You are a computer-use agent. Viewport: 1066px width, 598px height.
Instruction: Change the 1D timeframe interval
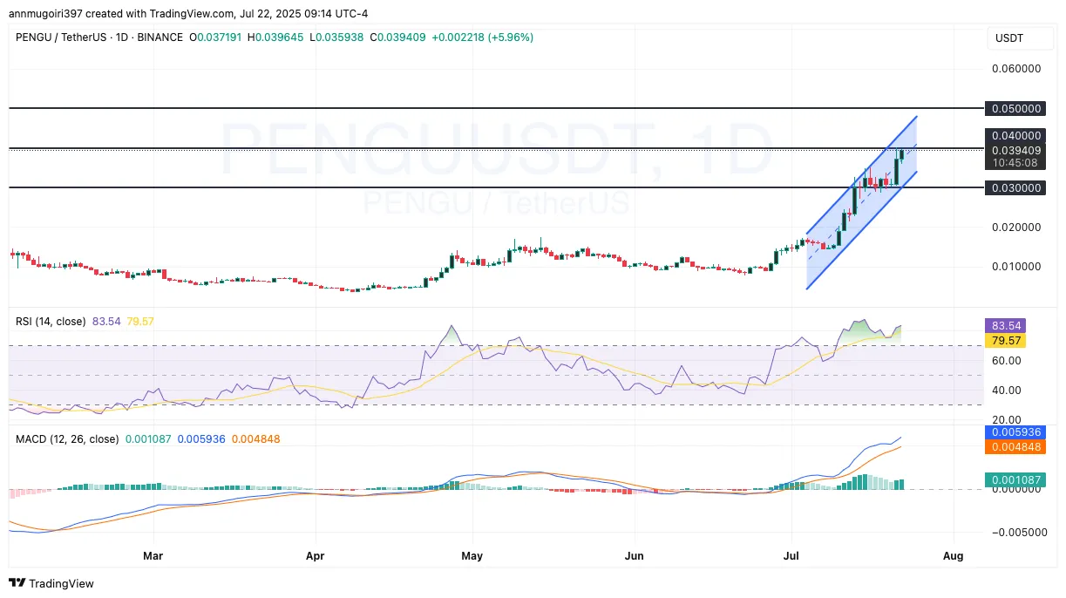121,37
